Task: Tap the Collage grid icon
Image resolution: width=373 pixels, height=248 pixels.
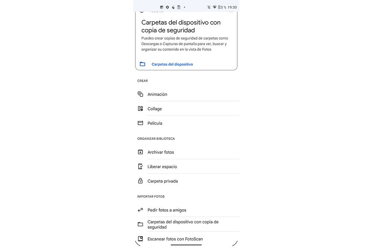Action: click(140, 109)
